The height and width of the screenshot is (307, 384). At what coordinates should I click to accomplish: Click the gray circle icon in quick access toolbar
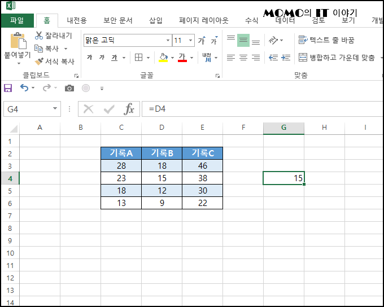[86, 88]
